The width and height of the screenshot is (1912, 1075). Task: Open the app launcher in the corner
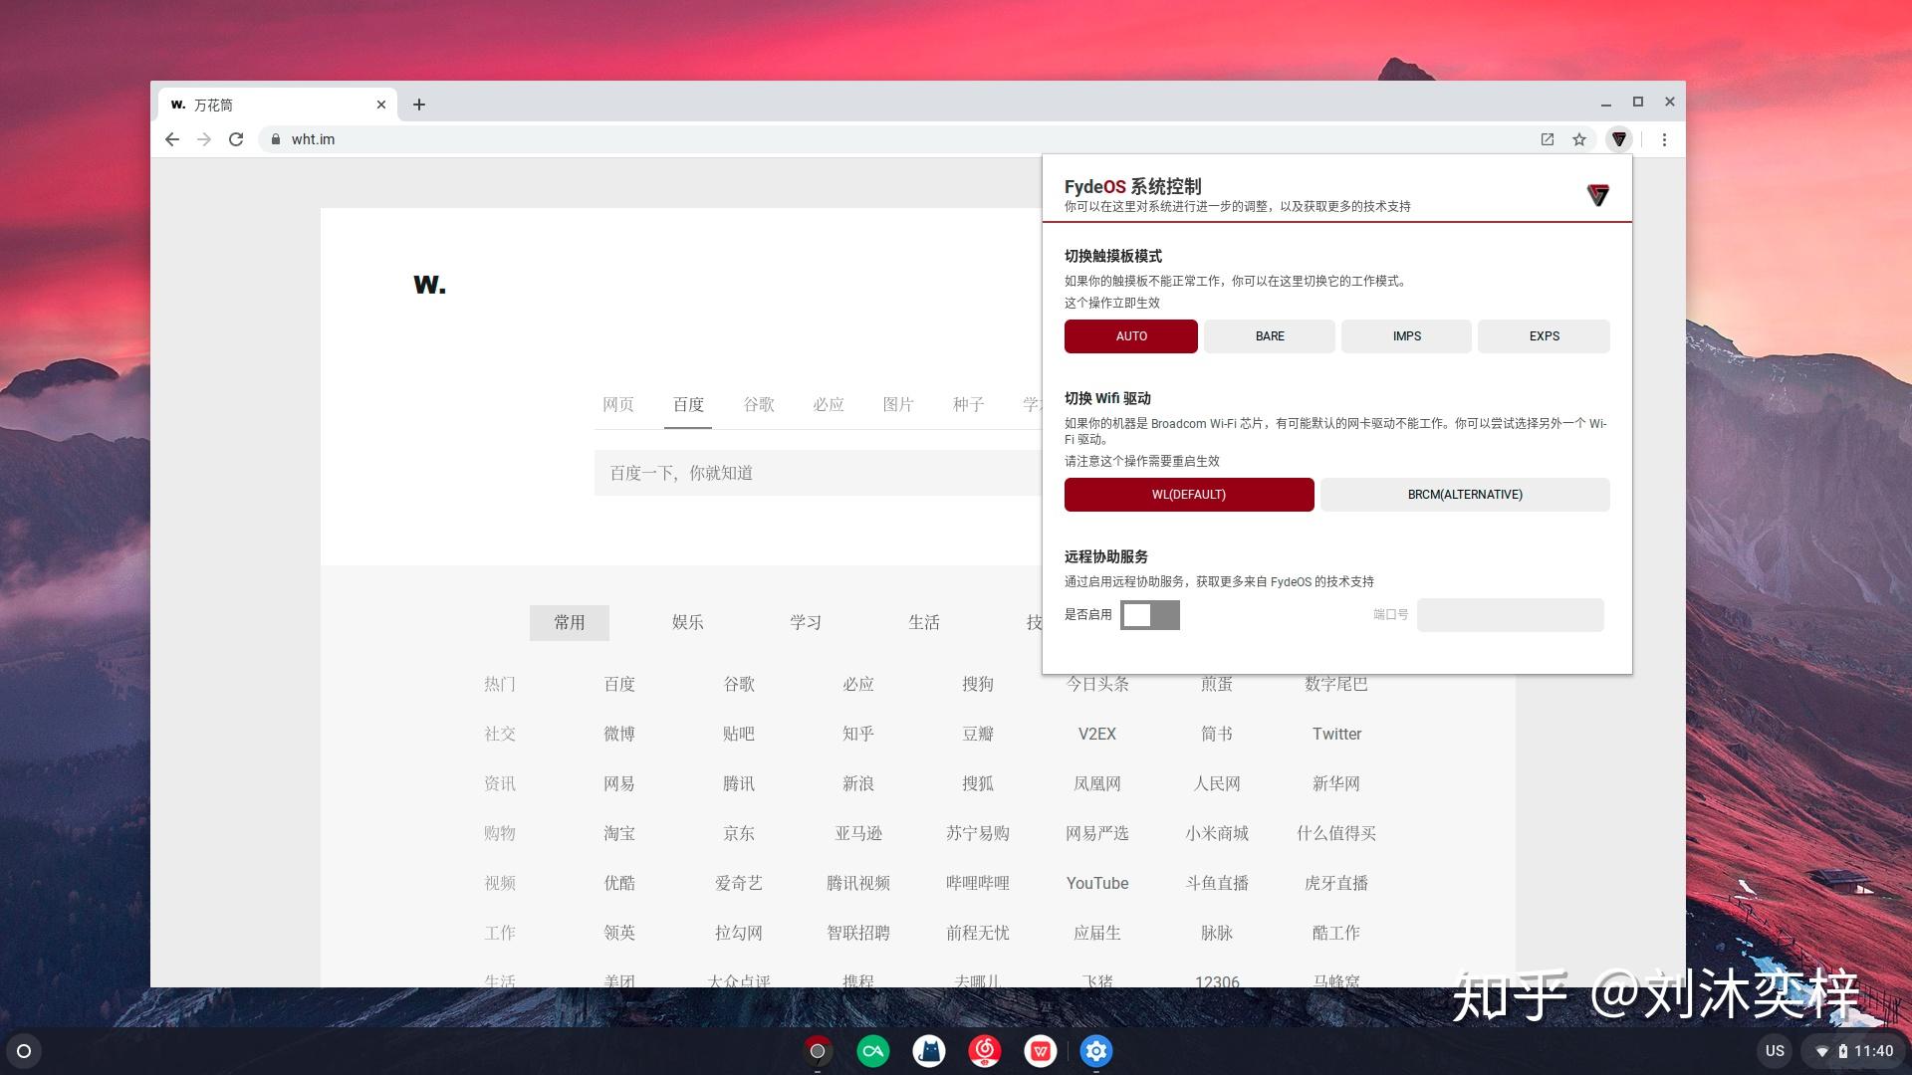point(21,1051)
